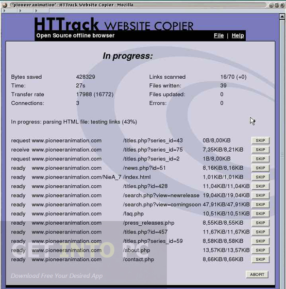Skip the search.php?view=comingsoon download
Screen dimensions: 286x289
click(x=260, y=205)
